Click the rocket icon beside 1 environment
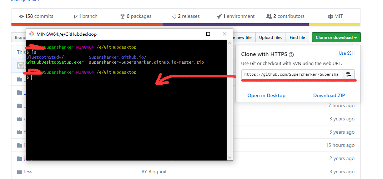This screenshot has height=179, width=383. click(219, 16)
